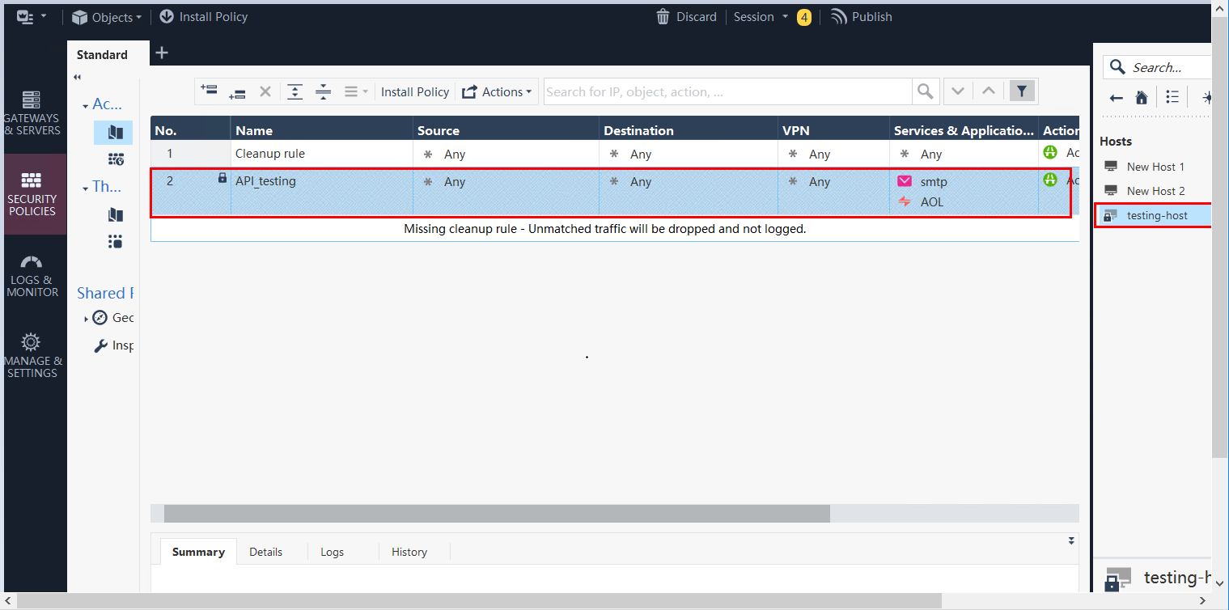Open the Session dropdown
Screen dimensions: 1229x610
click(759, 16)
